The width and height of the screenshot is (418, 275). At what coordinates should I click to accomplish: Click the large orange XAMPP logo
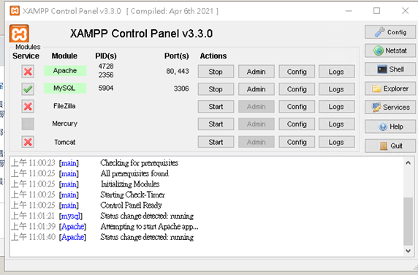coord(19,34)
